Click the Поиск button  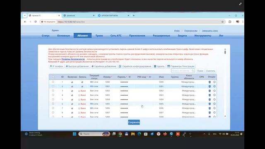(200, 71)
